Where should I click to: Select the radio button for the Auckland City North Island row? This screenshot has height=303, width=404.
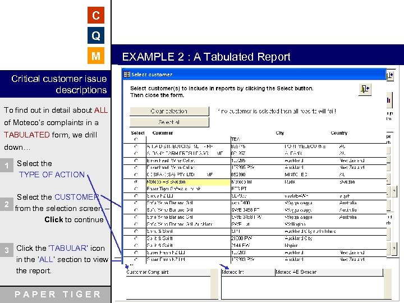136,231
